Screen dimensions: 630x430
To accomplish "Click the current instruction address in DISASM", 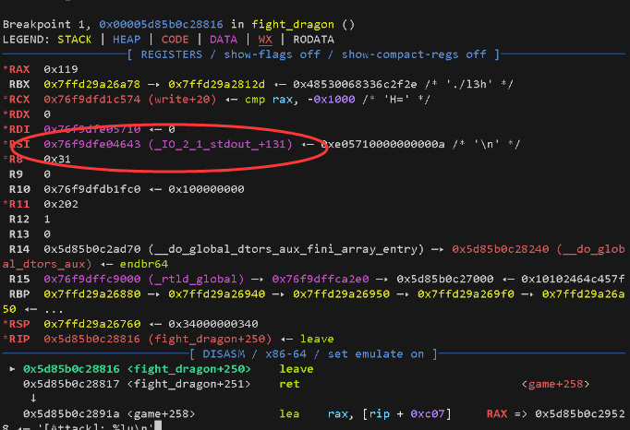I will 71,369.
